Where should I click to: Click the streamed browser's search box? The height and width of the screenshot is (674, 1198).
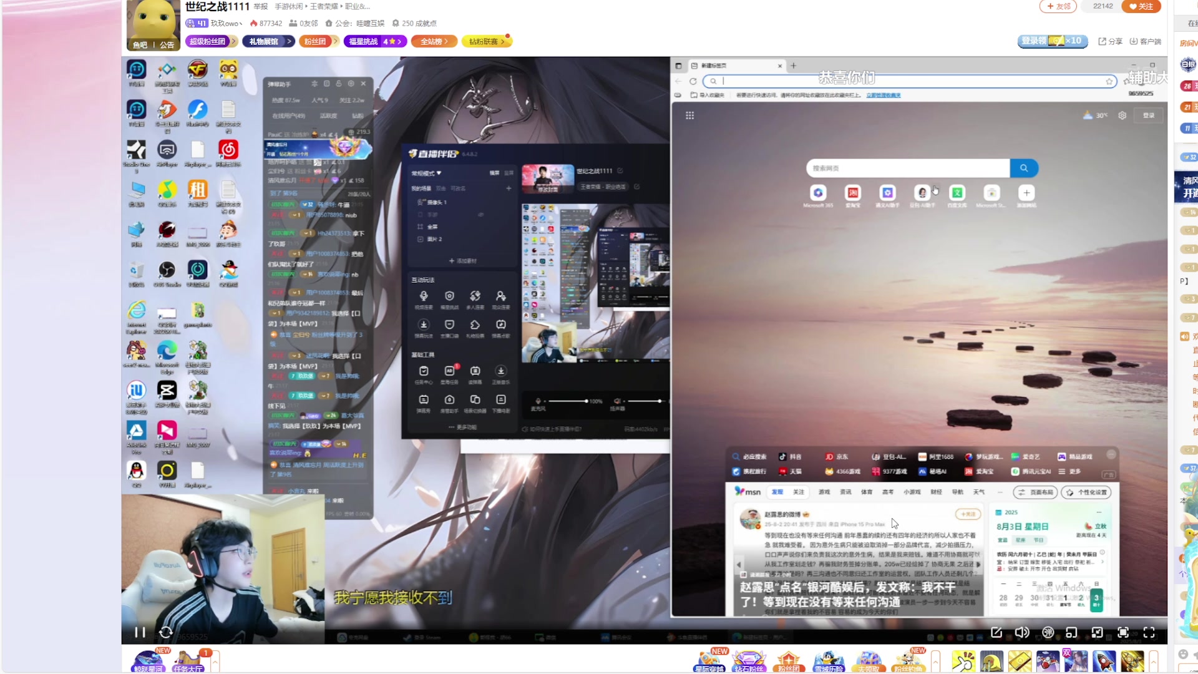(x=908, y=168)
